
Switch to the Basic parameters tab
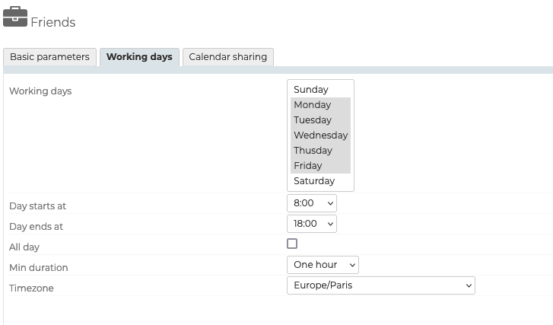49,57
